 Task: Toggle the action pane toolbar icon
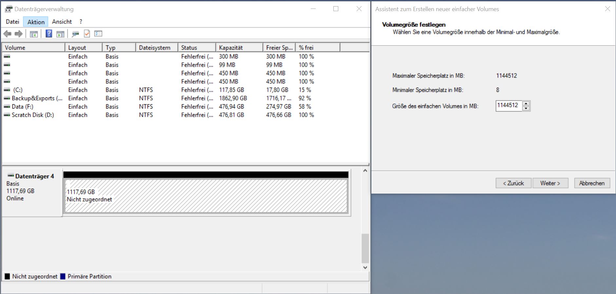click(60, 34)
